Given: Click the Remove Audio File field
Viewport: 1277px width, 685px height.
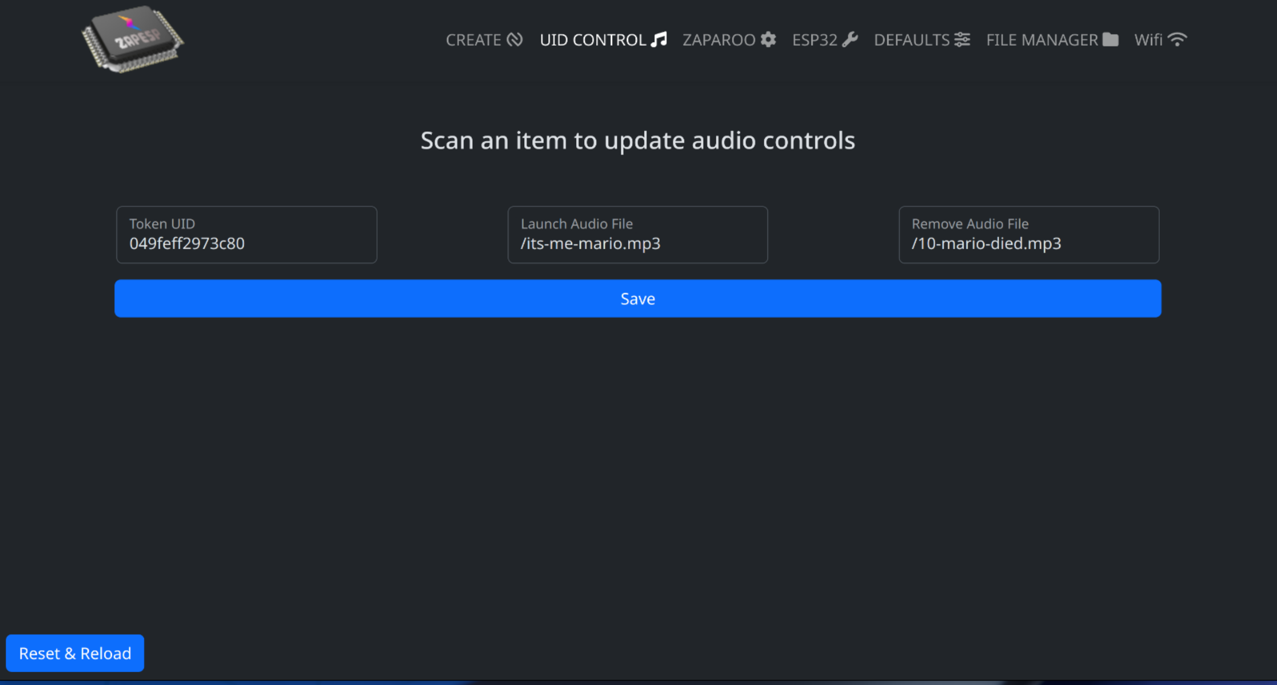Looking at the screenshot, I should (x=1028, y=234).
